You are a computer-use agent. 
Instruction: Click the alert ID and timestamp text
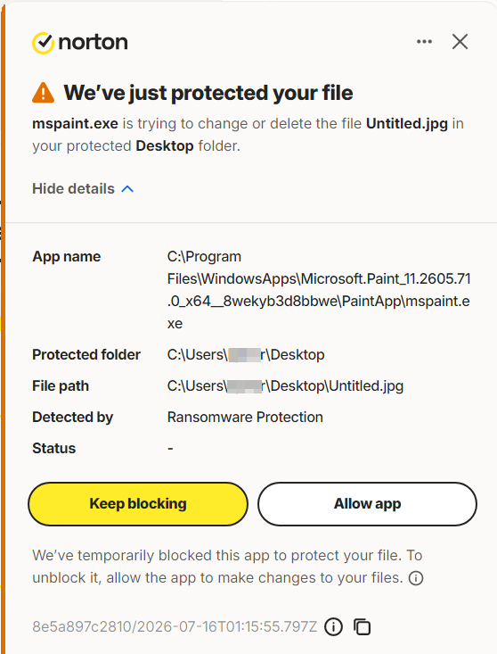[x=175, y=626]
